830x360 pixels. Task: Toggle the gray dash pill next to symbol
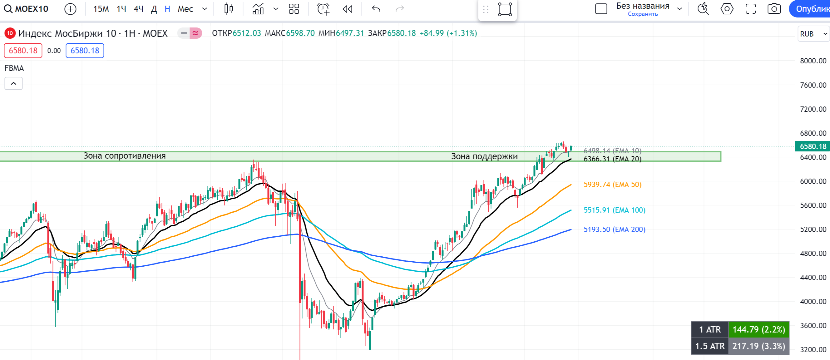click(x=184, y=33)
